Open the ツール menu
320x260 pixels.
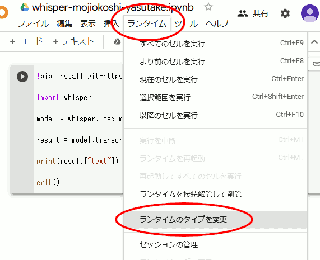(186, 23)
